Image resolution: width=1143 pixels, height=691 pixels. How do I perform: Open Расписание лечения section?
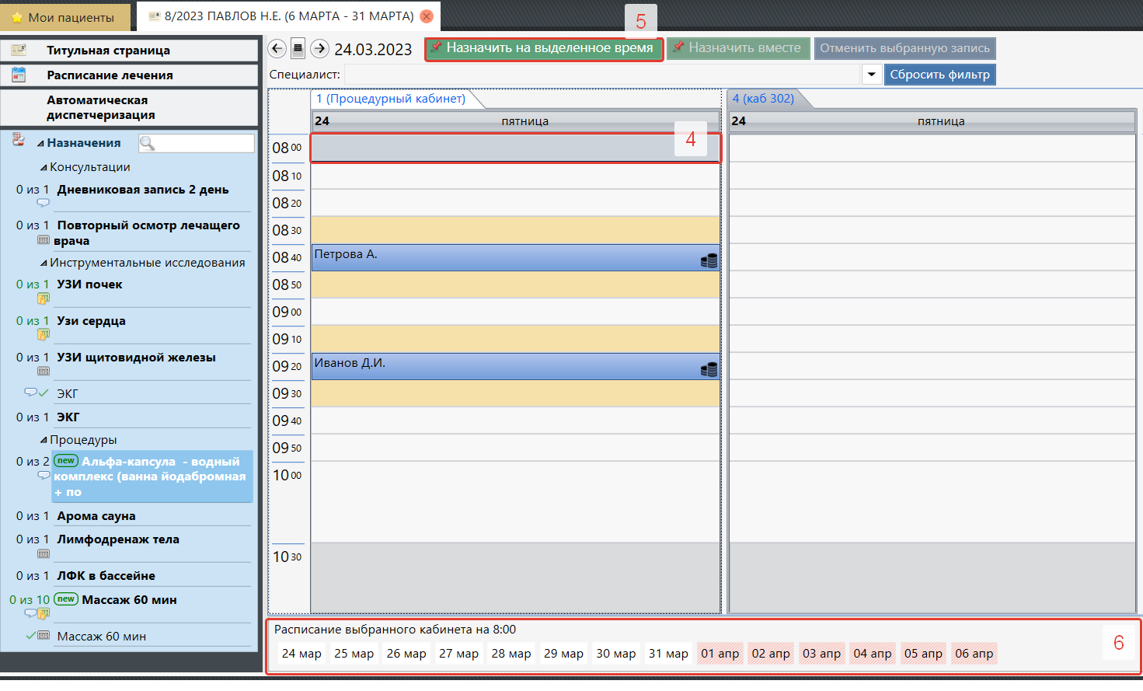coord(110,75)
